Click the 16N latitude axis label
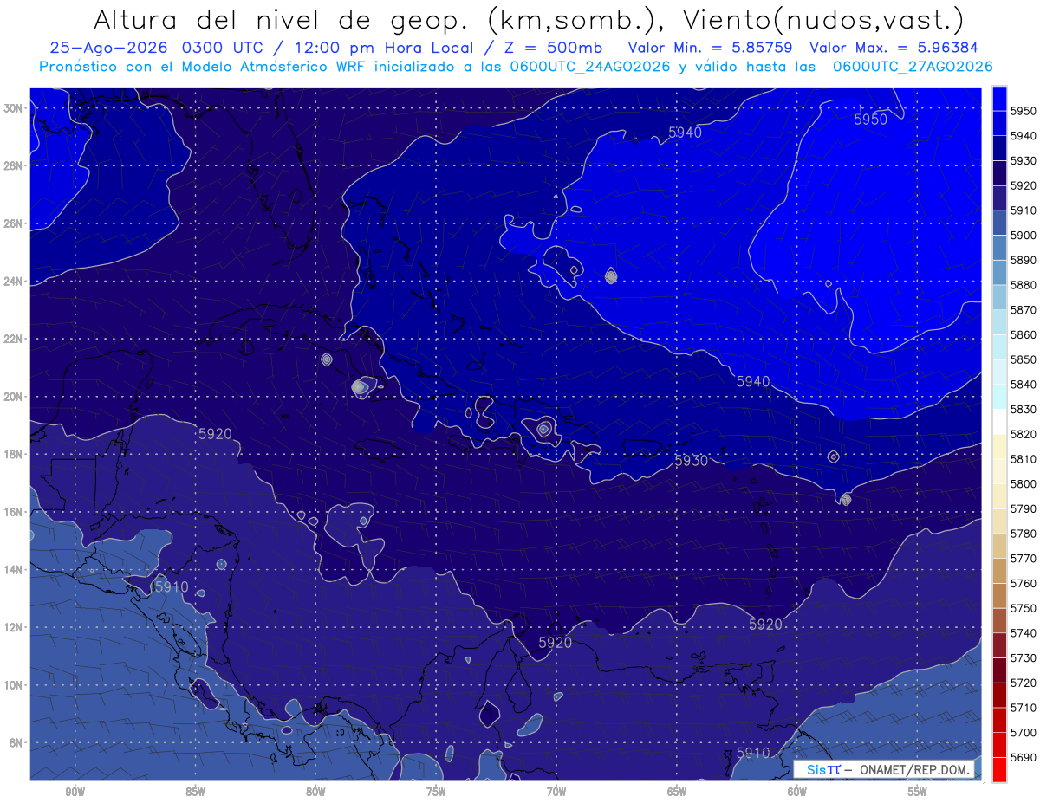This screenshot has width=1040, height=803. coord(13,512)
